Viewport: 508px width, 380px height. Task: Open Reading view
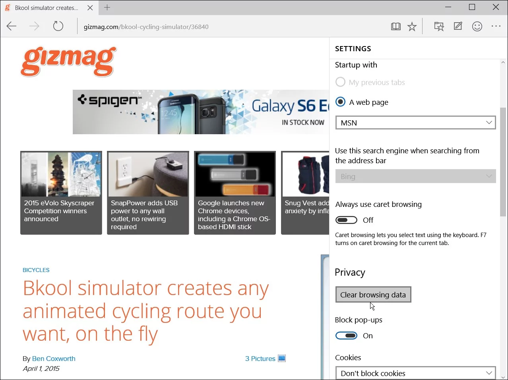[x=396, y=26]
